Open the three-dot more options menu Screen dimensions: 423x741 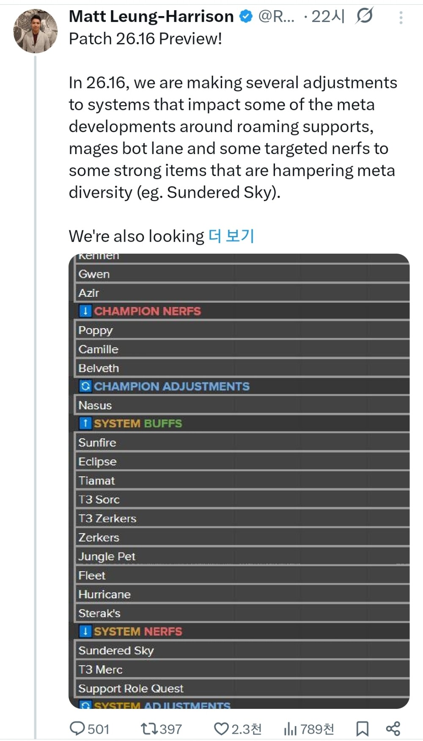tap(401, 17)
